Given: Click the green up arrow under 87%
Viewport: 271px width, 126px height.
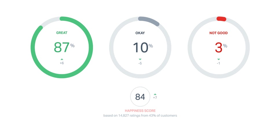Looking at the screenshot, I should tap(62, 59).
